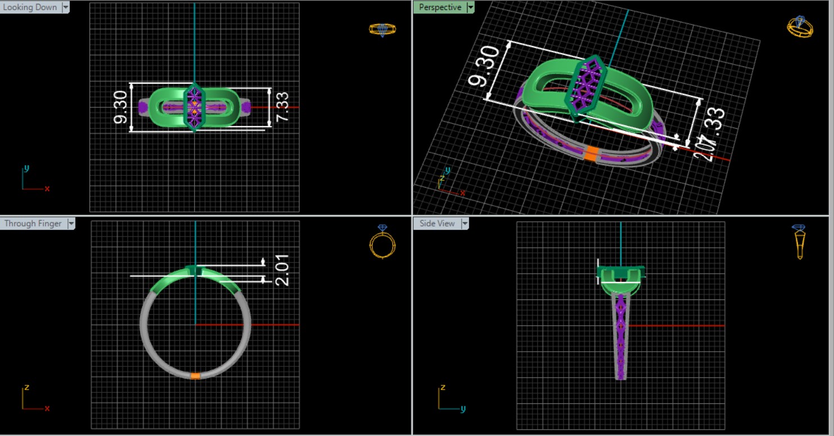
Task: Select the Side View viewport label
Action: (437, 224)
